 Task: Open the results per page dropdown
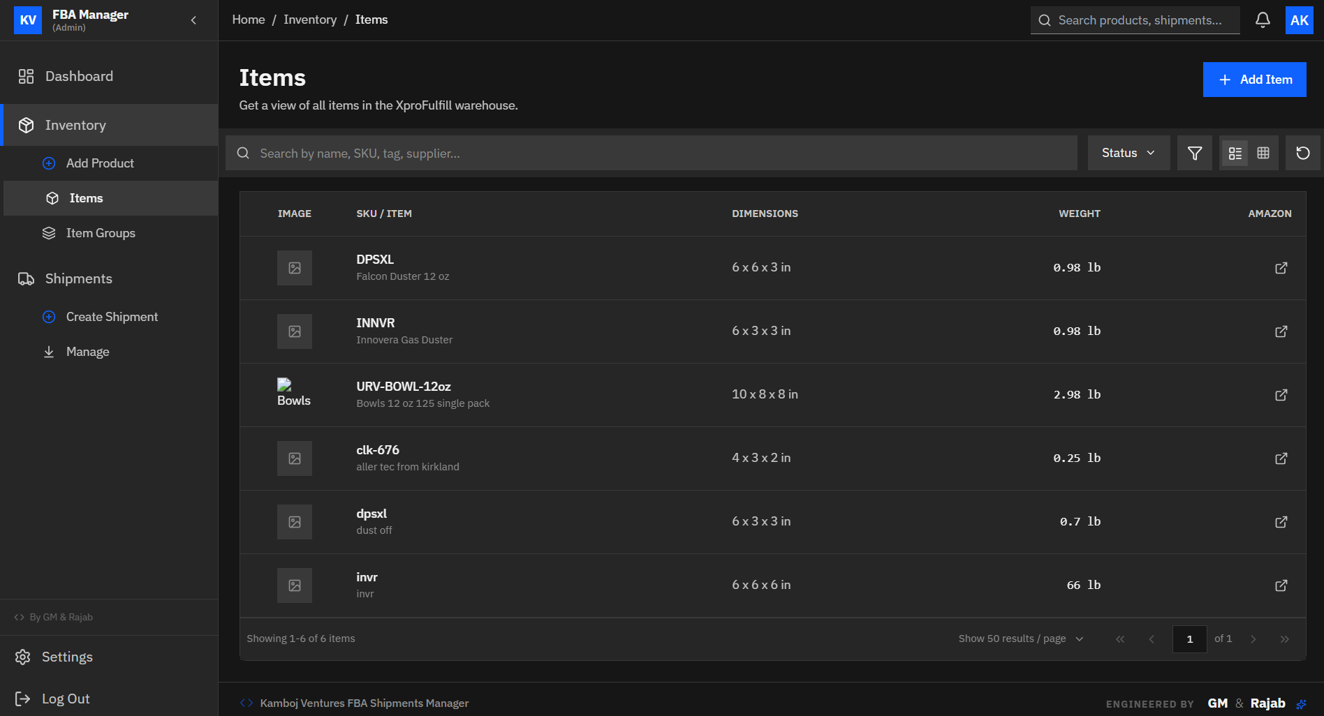[1021, 639]
